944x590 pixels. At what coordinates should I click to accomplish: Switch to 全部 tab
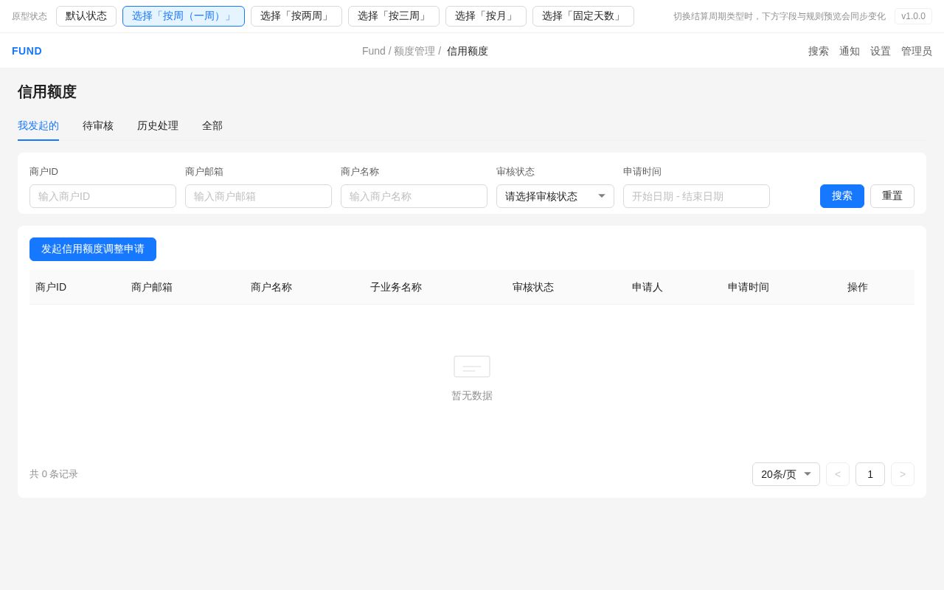(x=212, y=126)
